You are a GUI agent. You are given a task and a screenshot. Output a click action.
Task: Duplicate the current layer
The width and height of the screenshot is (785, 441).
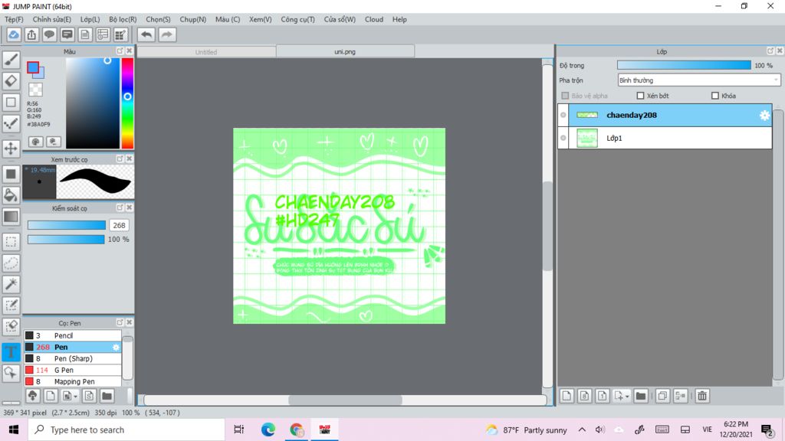662,396
